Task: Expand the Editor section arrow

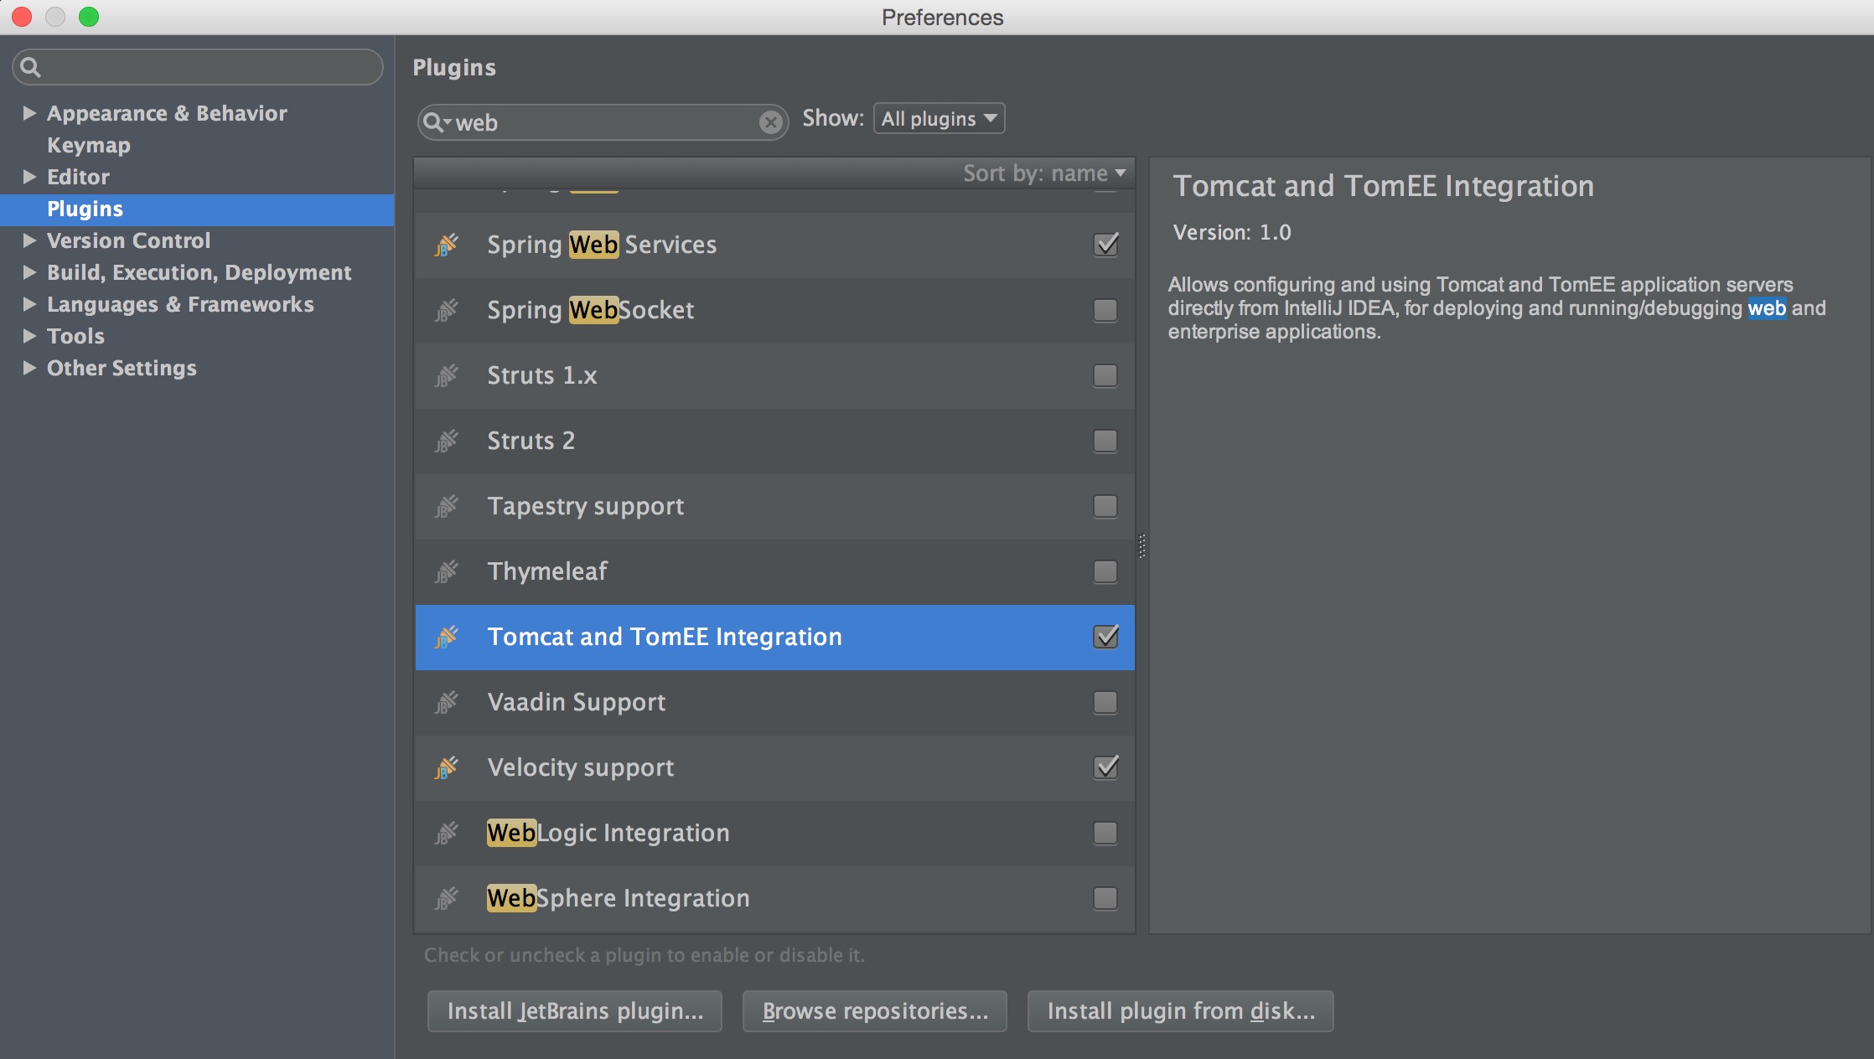Action: coord(29,177)
